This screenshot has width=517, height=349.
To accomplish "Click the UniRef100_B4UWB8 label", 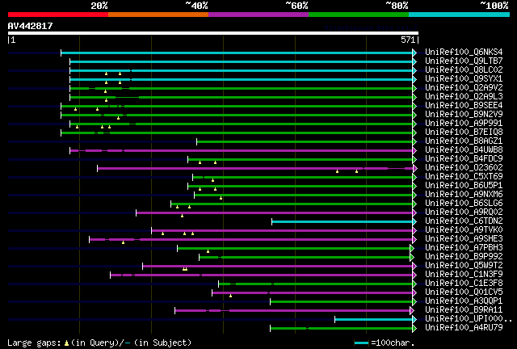I will point(464,150).
